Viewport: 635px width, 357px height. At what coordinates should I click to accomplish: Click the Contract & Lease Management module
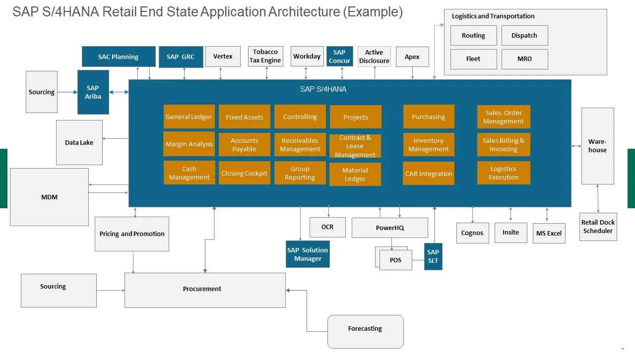[355, 146]
